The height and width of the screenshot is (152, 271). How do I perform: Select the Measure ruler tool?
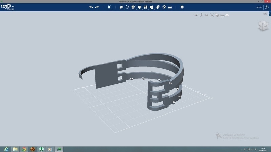[170, 7]
